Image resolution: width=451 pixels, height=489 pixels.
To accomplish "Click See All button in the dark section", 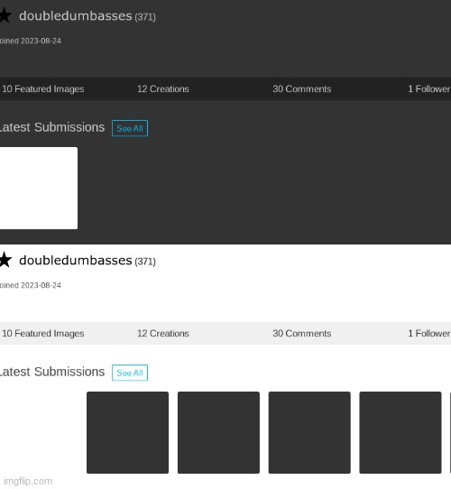I will pos(130,128).
